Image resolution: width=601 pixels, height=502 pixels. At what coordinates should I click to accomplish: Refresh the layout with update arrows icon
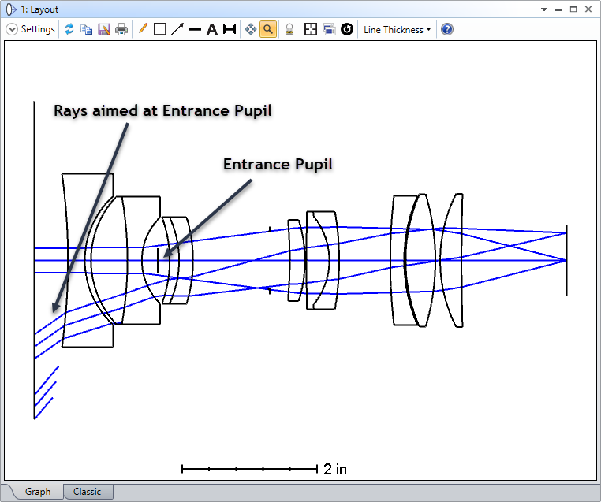pyautogui.click(x=69, y=29)
